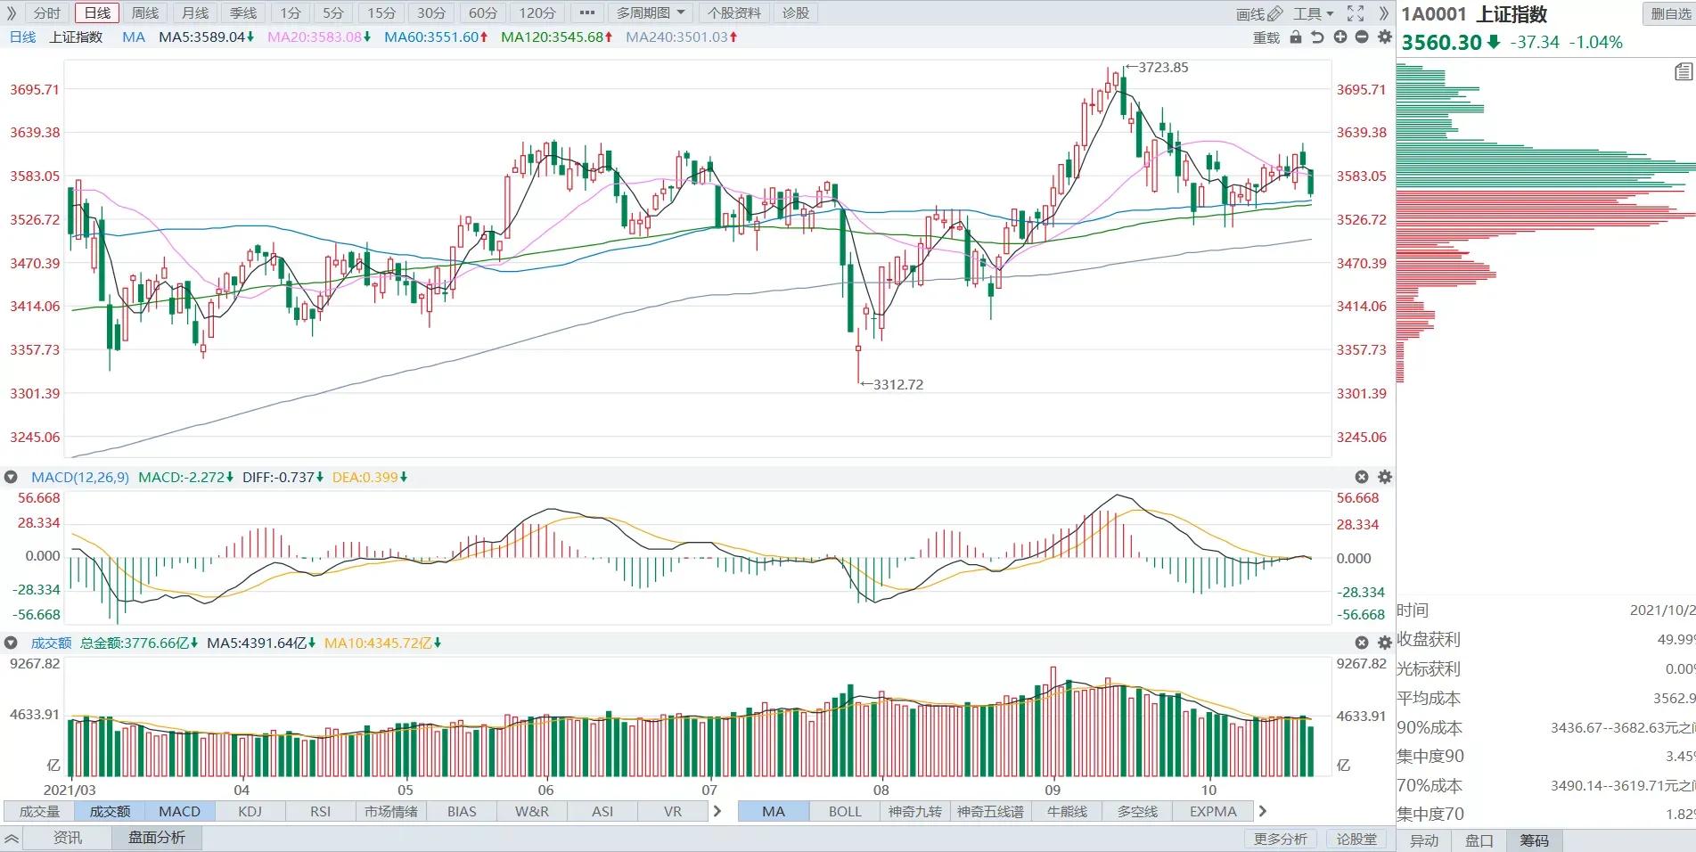This screenshot has height=852, width=1696.
Task: Open the 论股堂 button
Action: click(1356, 839)
